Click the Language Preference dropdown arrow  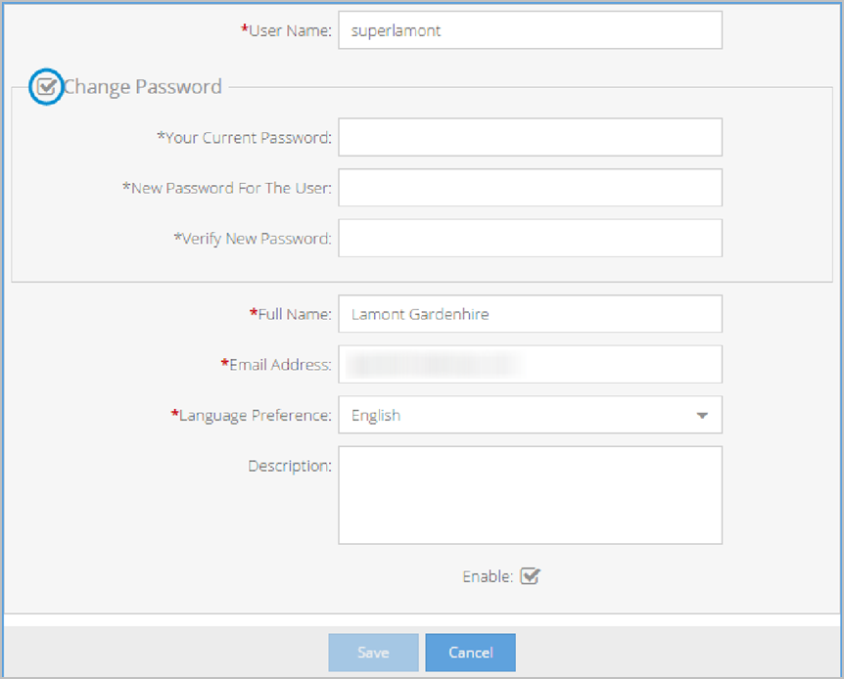point(701,416)
